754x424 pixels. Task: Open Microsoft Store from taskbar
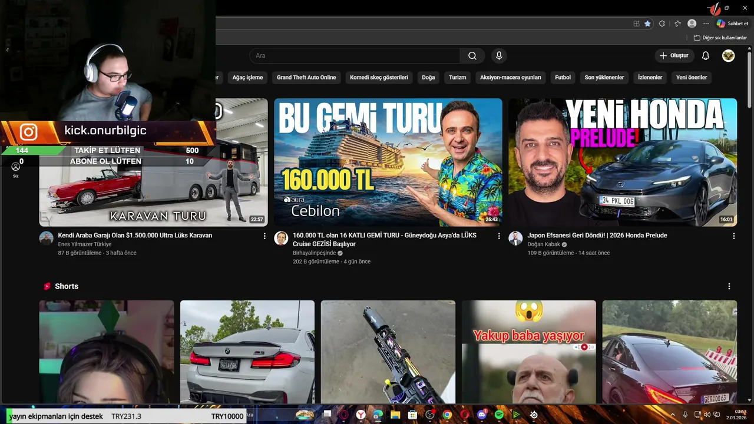[412, 415]
